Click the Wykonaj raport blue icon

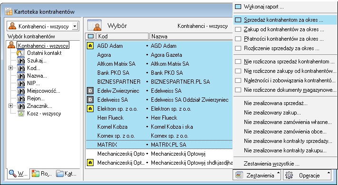(x=238, y=7)
